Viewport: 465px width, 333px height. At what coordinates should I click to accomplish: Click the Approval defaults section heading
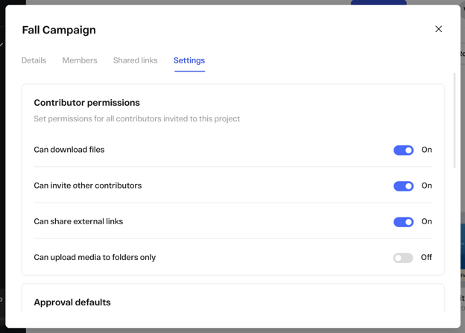click(x=72, y=302)
